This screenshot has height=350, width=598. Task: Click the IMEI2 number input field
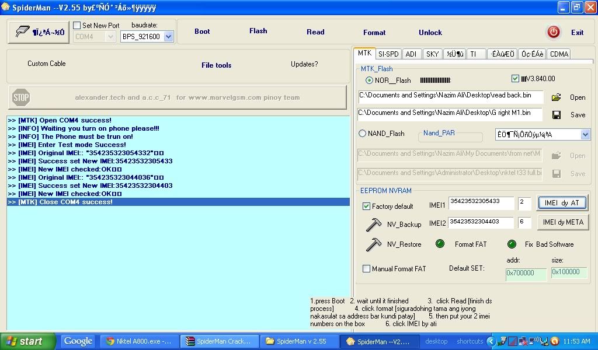point(481,222)
